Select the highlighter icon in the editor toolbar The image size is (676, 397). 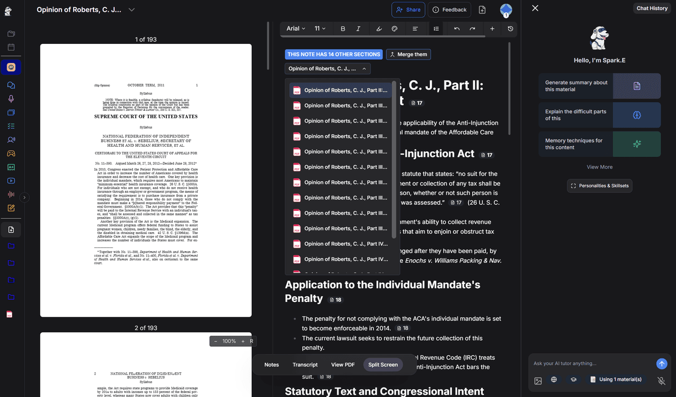point(379,28)
